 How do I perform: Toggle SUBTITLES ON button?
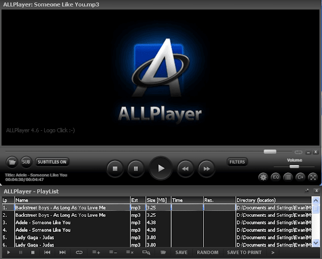[52, 162]
